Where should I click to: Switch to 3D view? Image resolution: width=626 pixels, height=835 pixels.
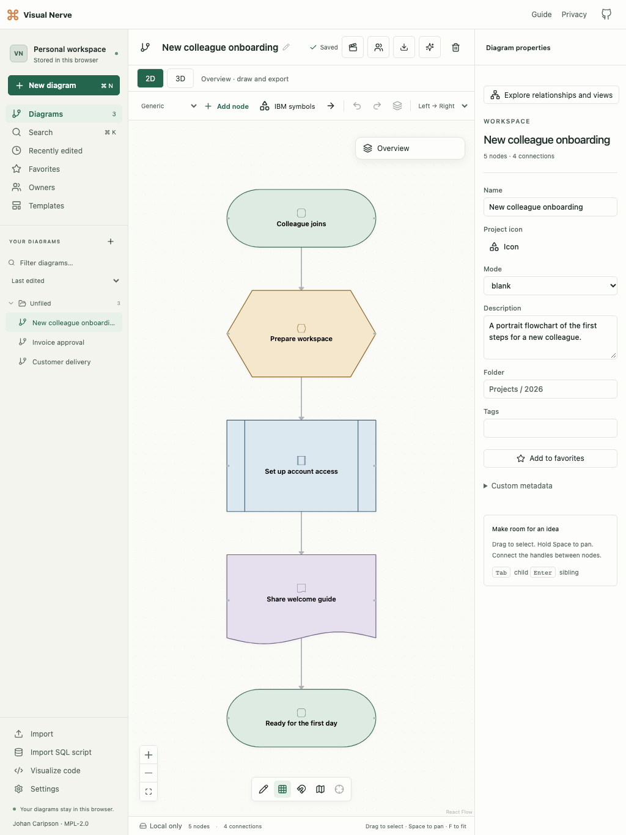coord(180,79)
